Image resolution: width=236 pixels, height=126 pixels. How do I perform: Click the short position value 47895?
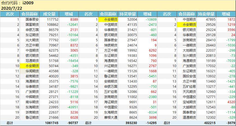coord(211,20)
